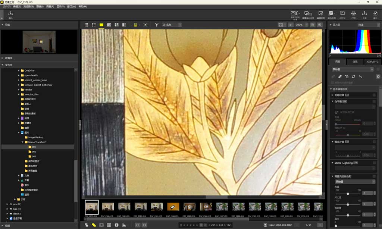The height and width of the screenshot is (229, 382).
Task: Toggle the White Balance adjustment checkbox
Action: tap(374, 101)
